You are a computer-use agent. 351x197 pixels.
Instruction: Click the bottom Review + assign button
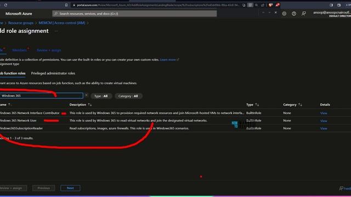point(13,188)
